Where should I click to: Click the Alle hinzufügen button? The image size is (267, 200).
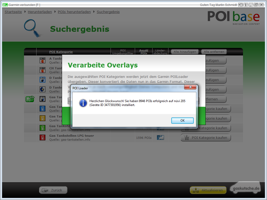point(185,52)
